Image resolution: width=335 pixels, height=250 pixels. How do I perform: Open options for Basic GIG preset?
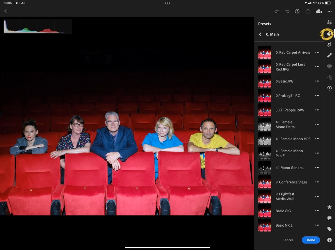pos(317,211)
